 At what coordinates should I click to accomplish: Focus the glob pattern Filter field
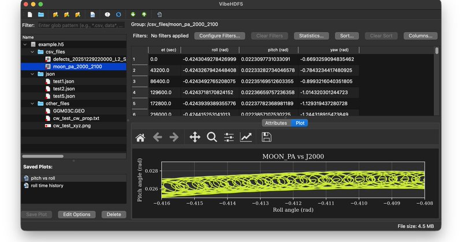coord(81,25)
